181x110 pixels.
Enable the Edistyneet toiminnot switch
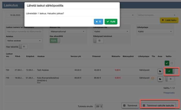tap(98, 41)
